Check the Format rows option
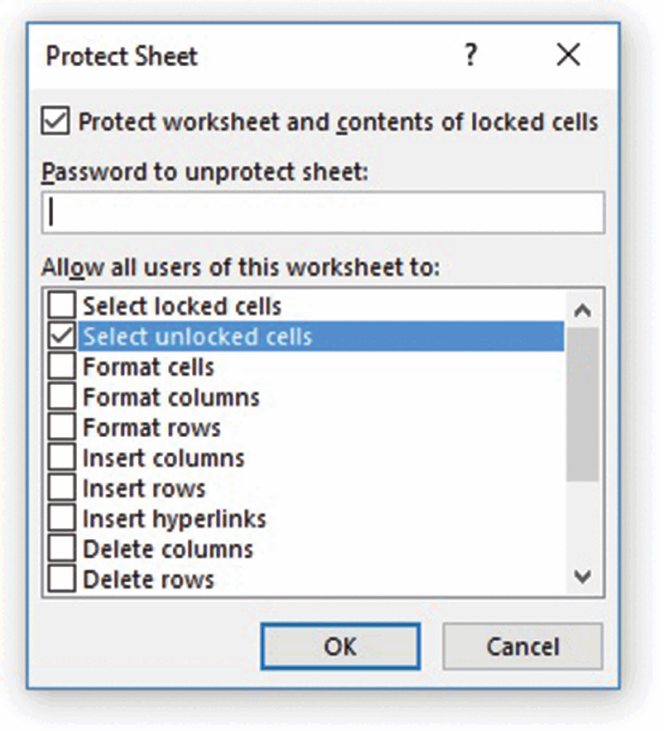Screen dimensions: 664x731 (62, 428)
